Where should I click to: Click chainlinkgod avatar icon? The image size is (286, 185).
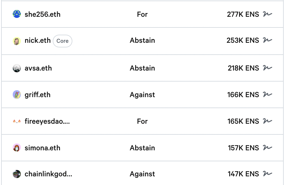[17, 174]
